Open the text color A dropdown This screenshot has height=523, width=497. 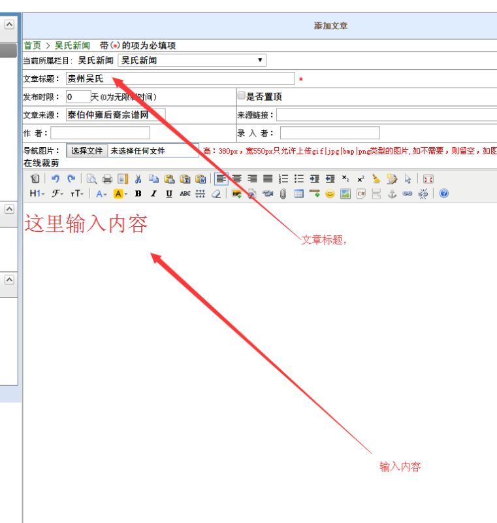pos(101,194)
